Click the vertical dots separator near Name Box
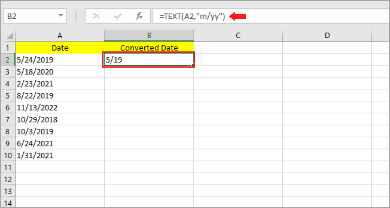Viewport: 390px width, 208px height. 76,16
